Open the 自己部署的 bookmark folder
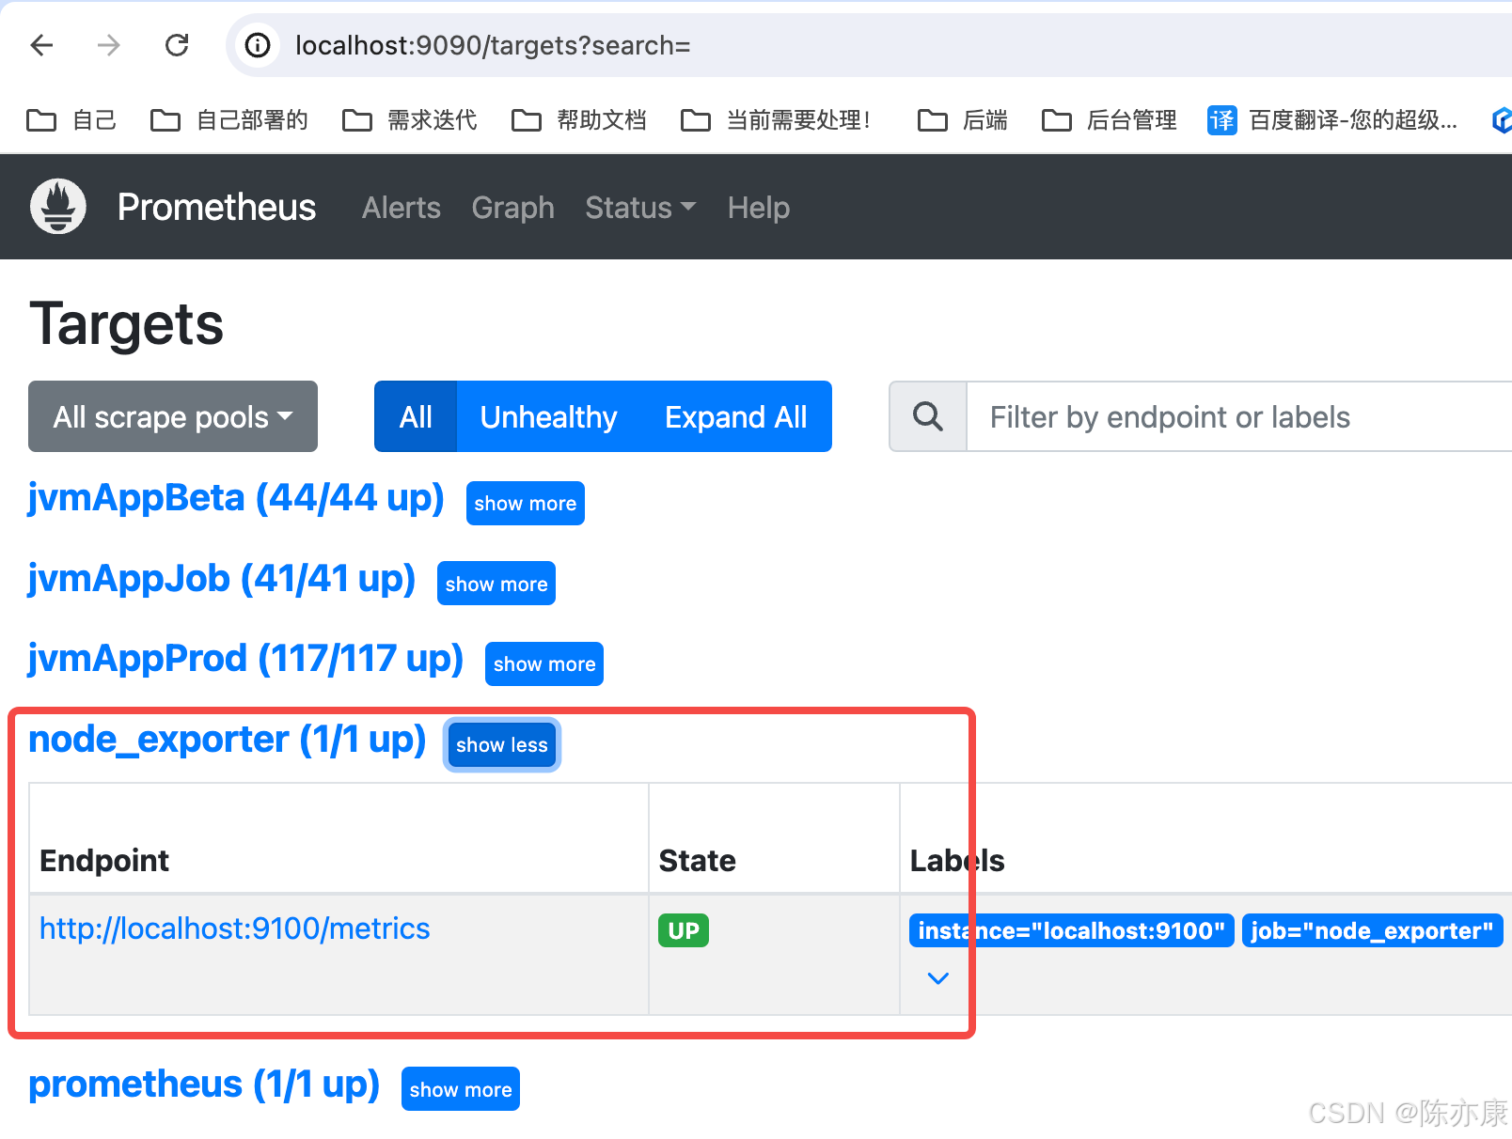The width and height of the screenshot is (1512, 1139). [228, 120]
